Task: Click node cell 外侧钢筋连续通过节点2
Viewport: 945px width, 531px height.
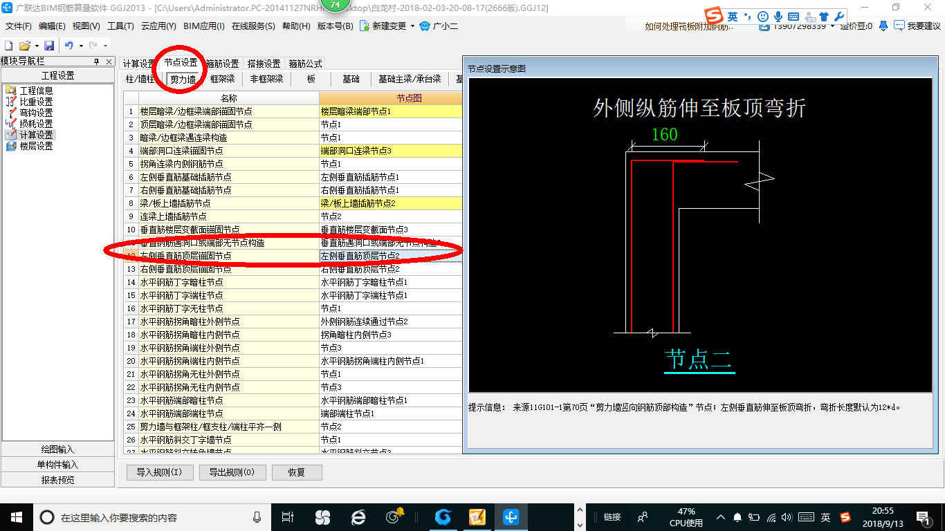Action: pyautogui.click(x=390, y=322)
